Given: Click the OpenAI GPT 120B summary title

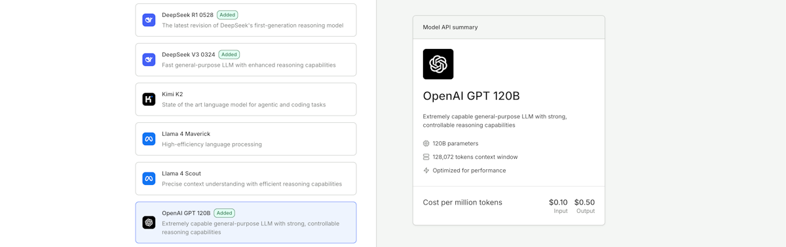Looking at the screenshot, I should click(x=472, y=96).
